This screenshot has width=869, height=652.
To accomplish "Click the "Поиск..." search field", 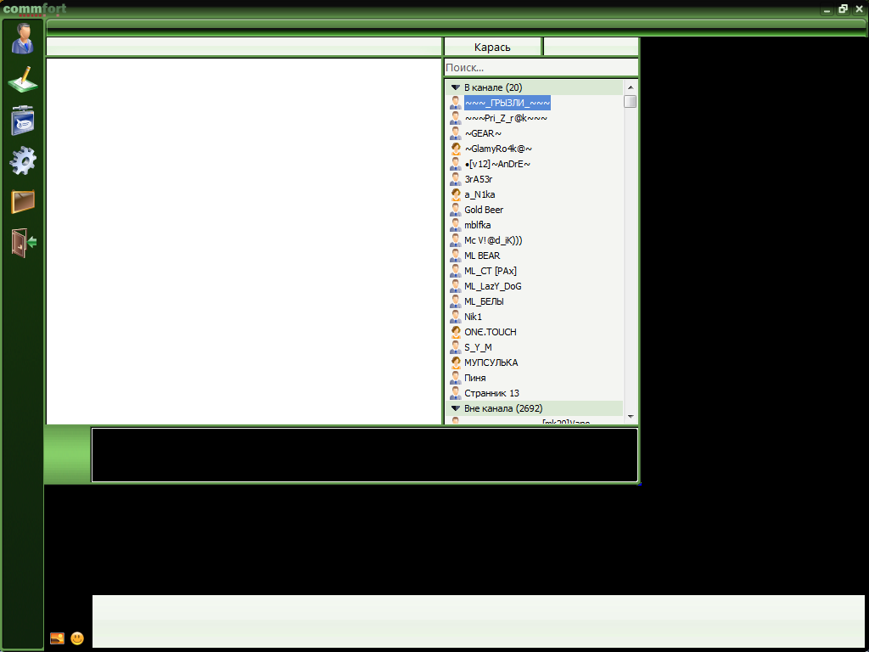I will pos(540,67).
